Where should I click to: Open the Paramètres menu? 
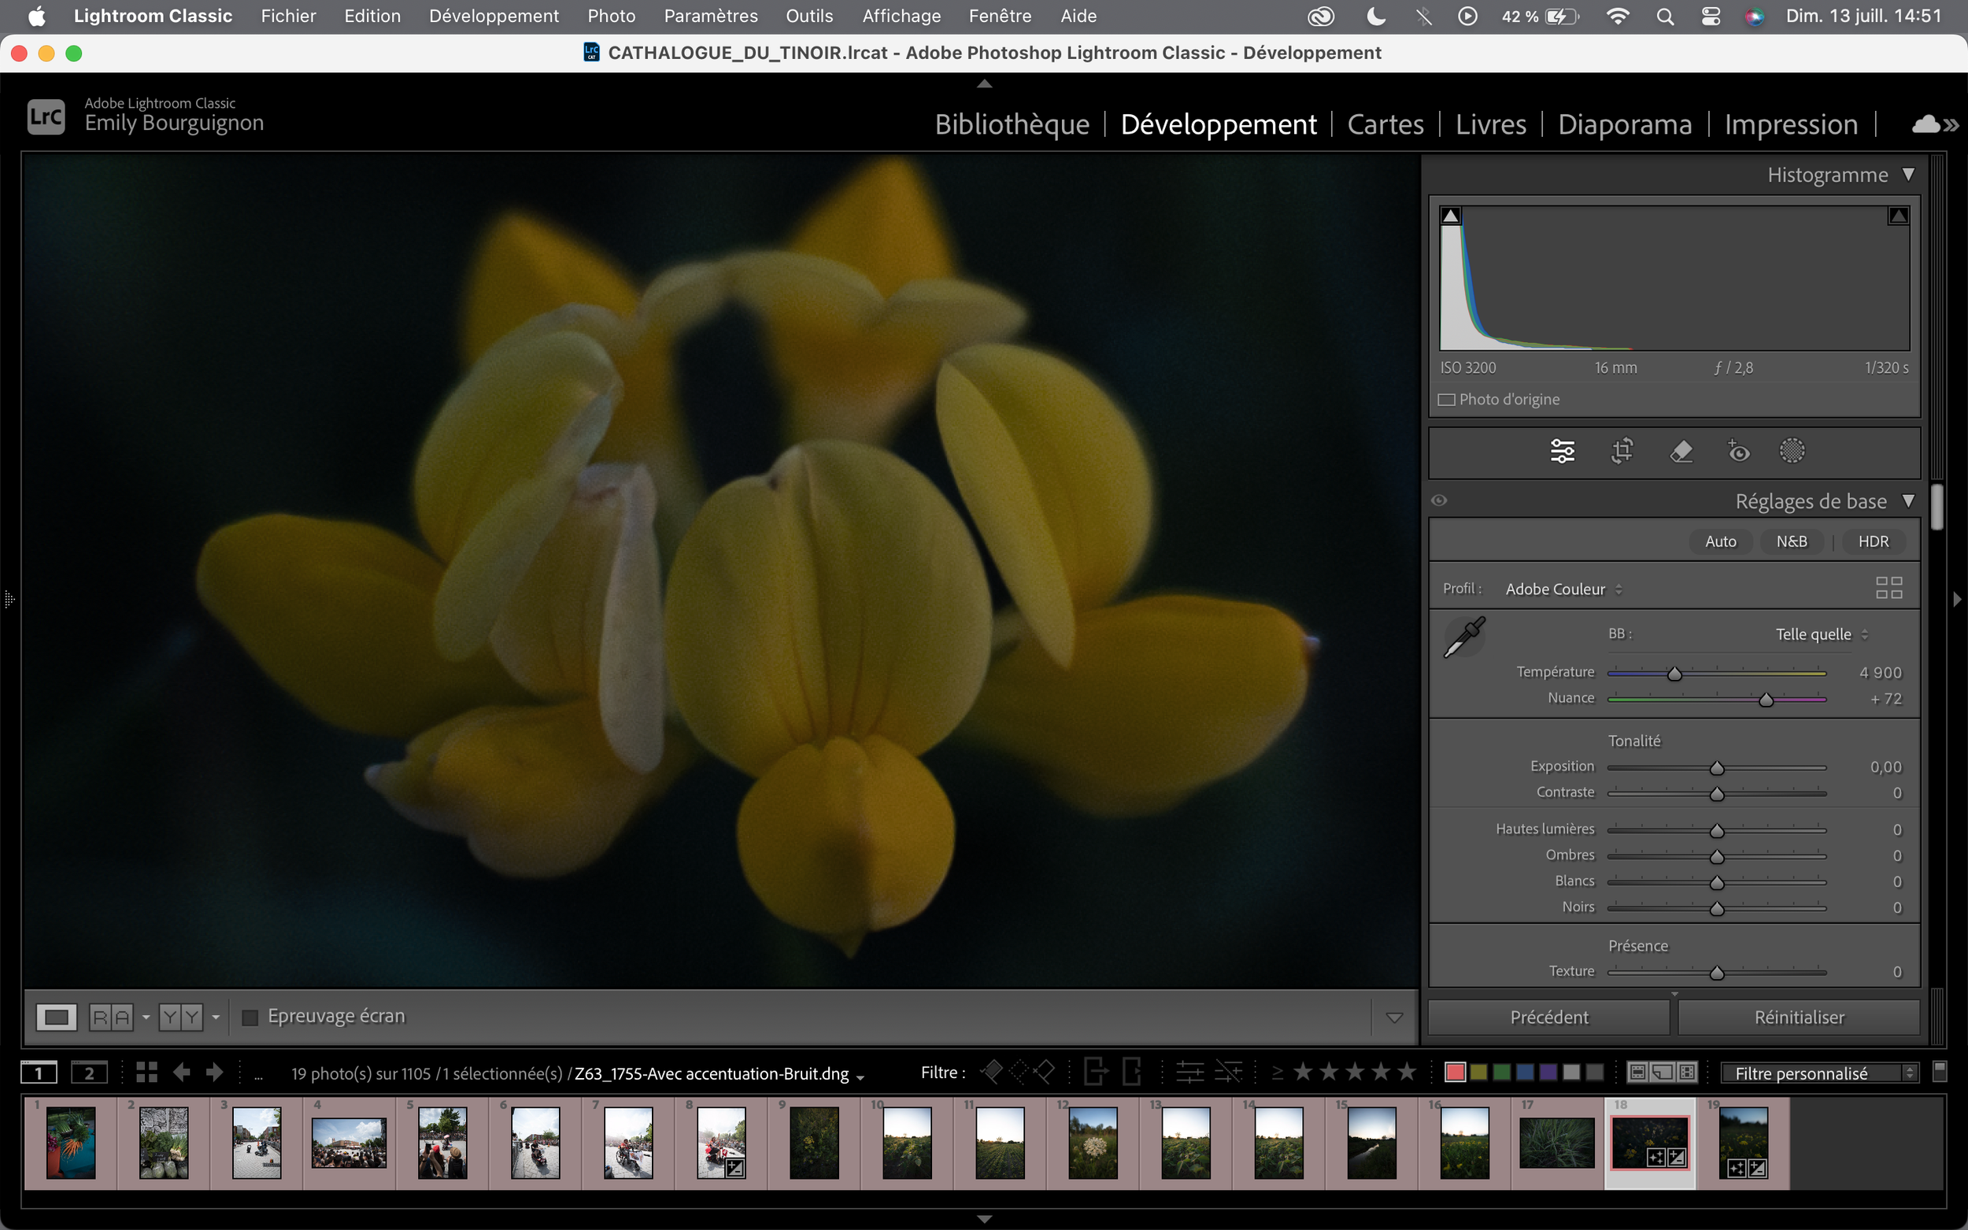click(x=710, y=17)
